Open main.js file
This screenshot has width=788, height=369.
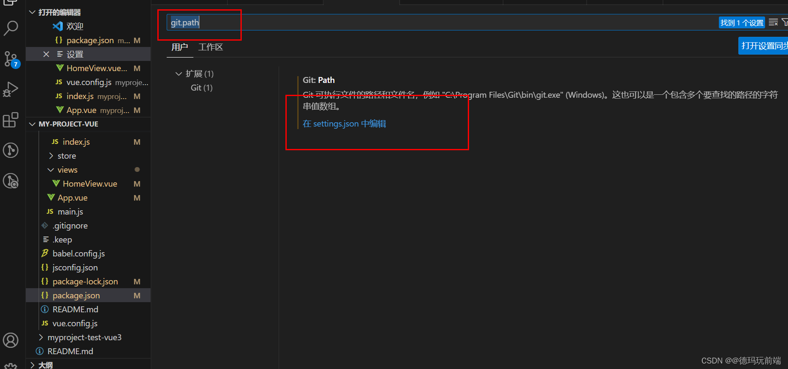(x=88, y=212)
